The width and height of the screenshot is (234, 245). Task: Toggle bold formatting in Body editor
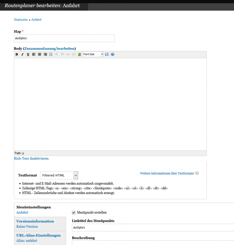pyautogui.click(x=17, y=55)
